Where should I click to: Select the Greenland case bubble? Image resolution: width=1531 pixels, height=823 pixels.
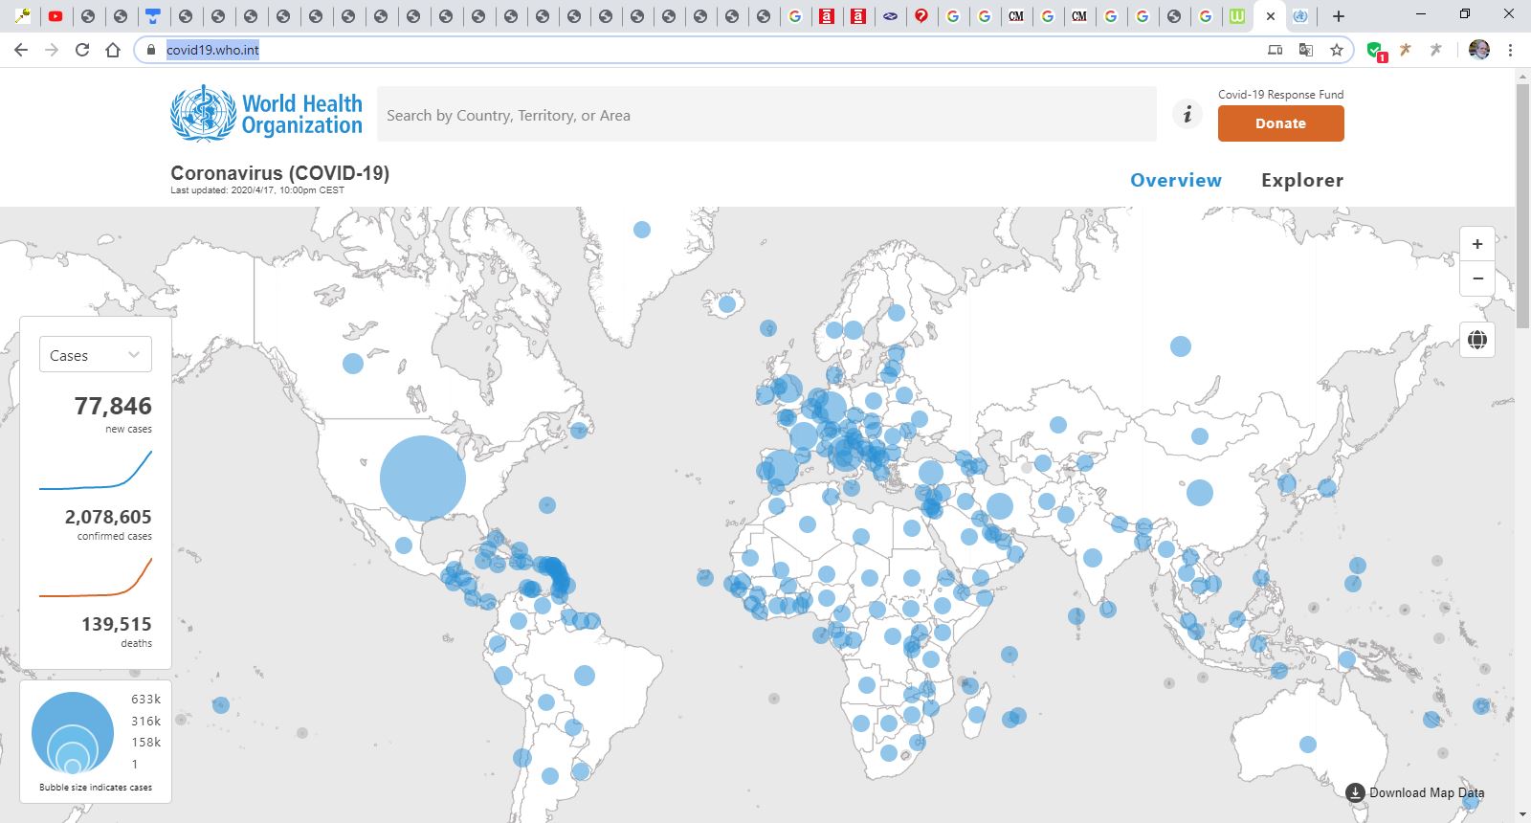point(642,230)
